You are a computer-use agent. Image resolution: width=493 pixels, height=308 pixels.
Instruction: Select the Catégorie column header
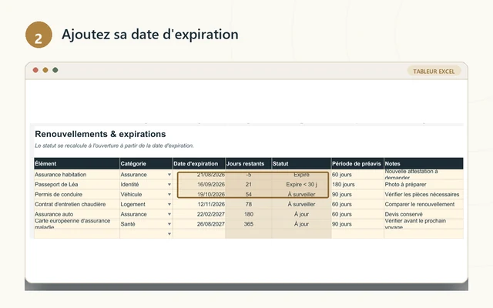146,163
